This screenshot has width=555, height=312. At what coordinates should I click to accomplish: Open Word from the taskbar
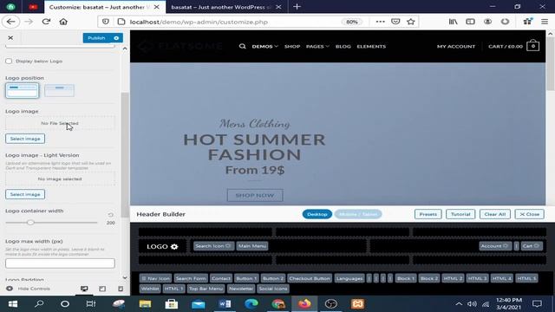pyautogui.click(x=225, y=304)
